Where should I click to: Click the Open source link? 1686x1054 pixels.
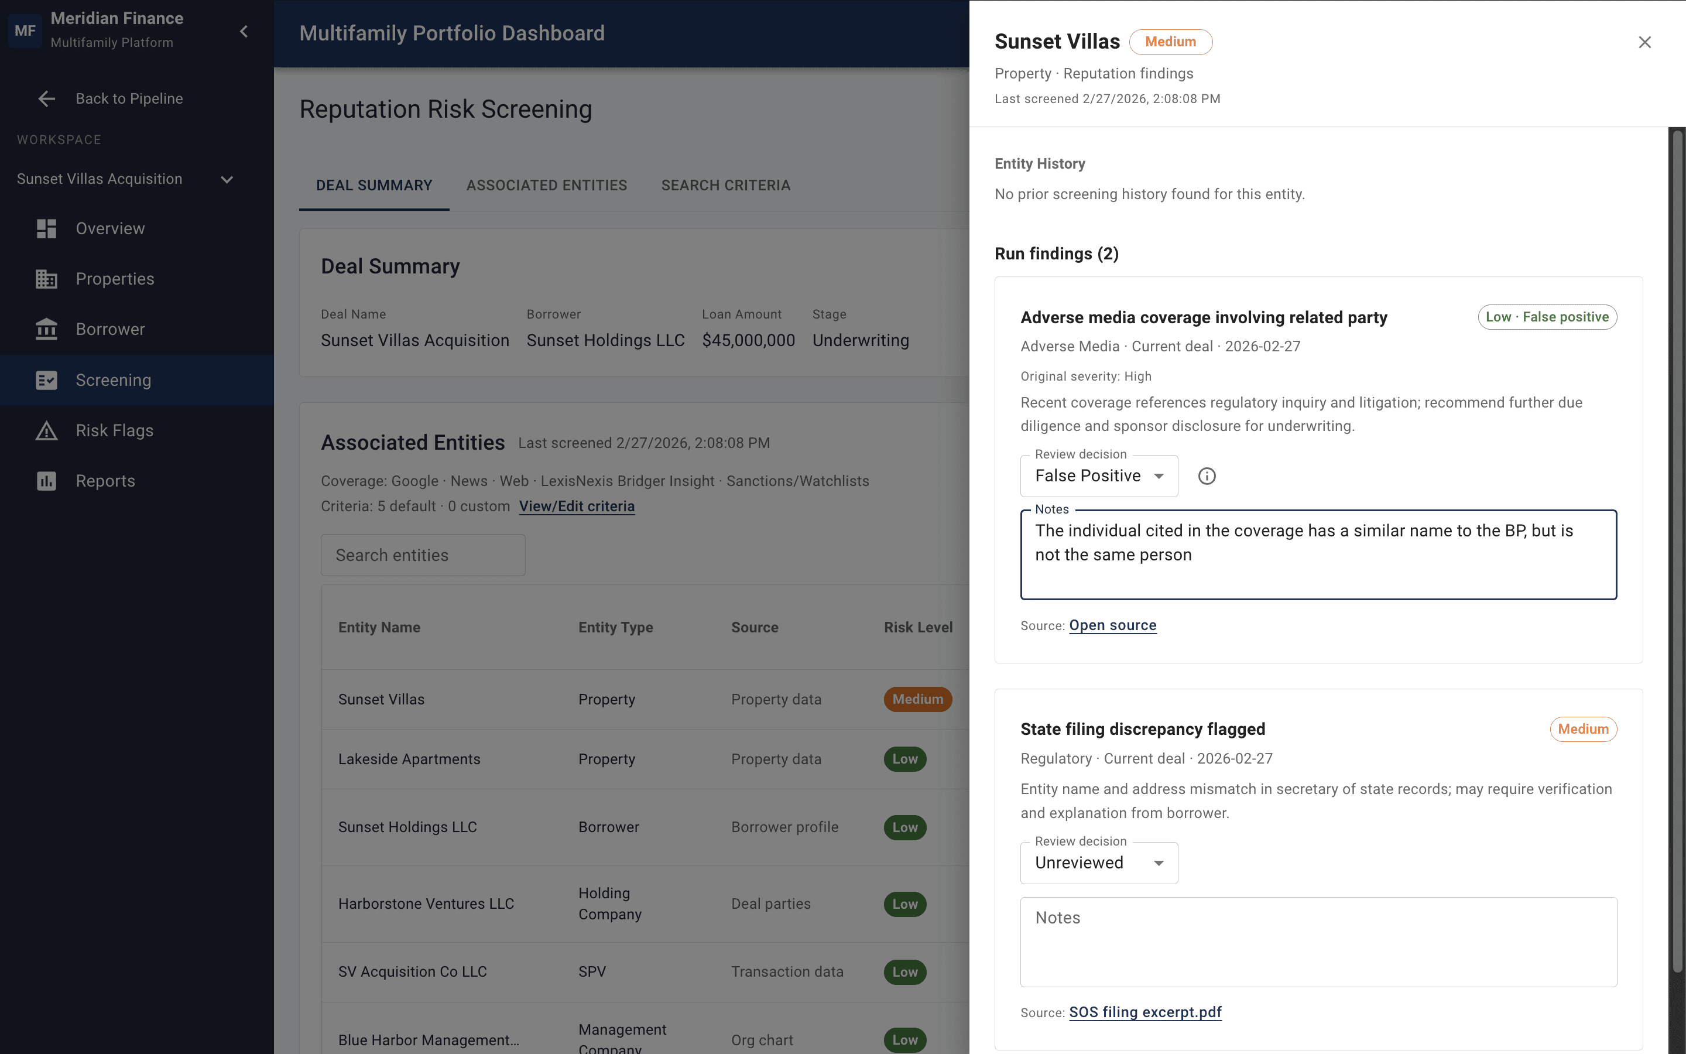coord(1113,625)
